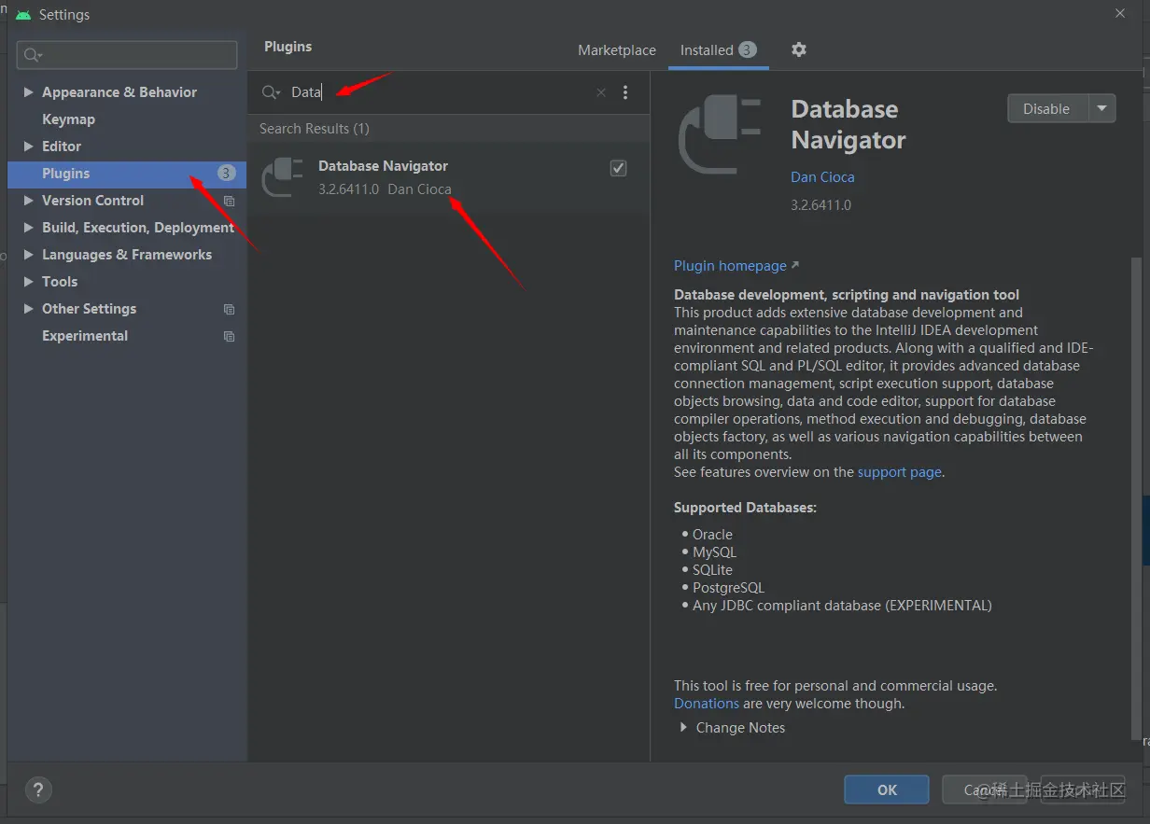Switch to the Marketplace tab
1150x824 pixels.
(x=616, y=50)
